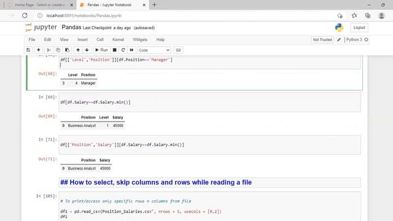Screen dimensions: 393x221
Task: Click the Python logo icon
Action: 339,28
